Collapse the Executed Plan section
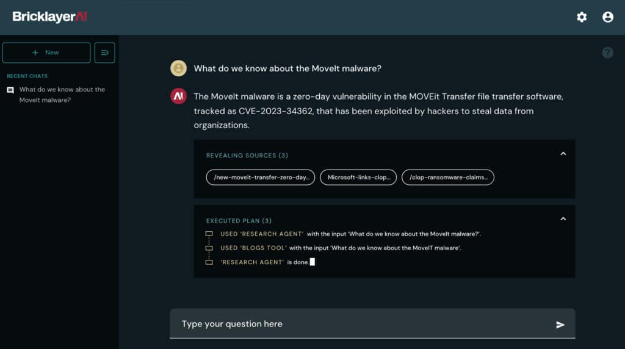This screenshot has height=349, width=625. 563,218
